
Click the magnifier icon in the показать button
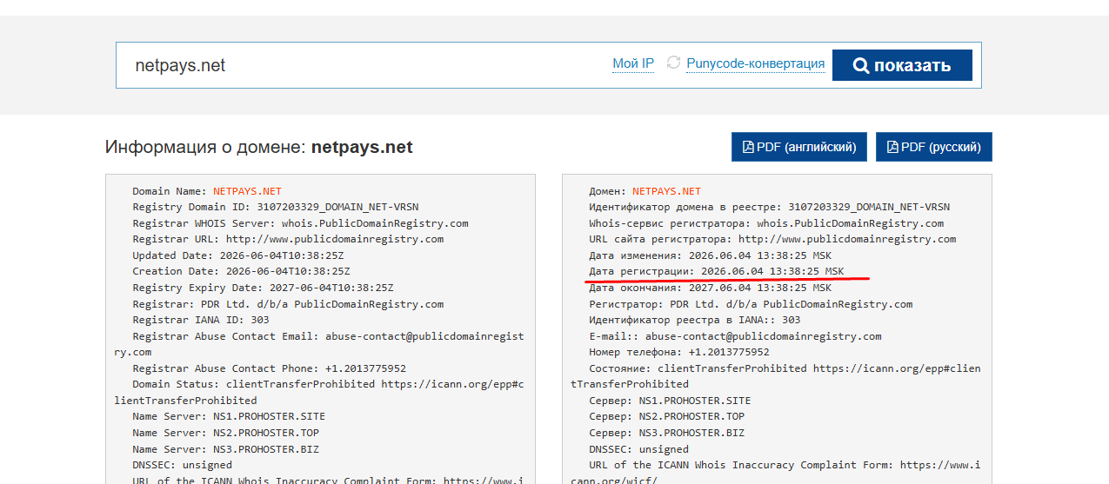pos(861,65)
